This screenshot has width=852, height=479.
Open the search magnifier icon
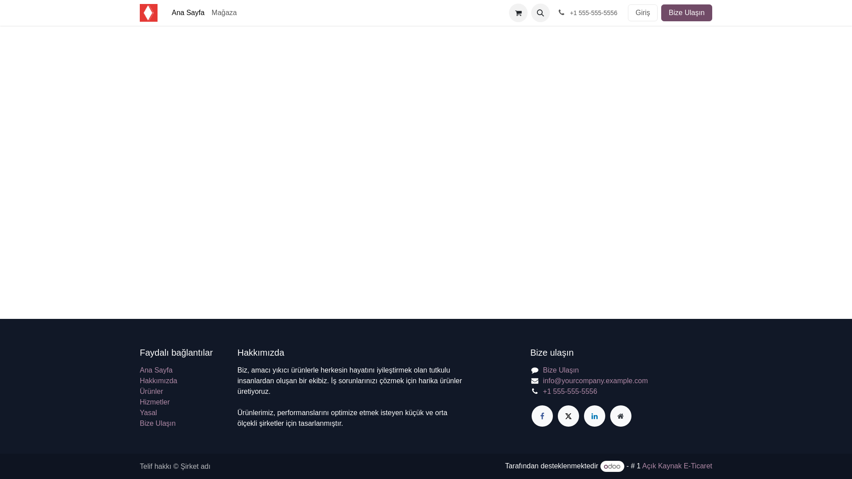coord(540,13)
